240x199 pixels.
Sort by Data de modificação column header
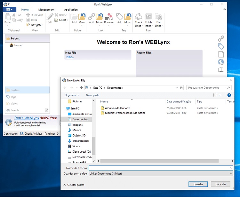(179, 102)
